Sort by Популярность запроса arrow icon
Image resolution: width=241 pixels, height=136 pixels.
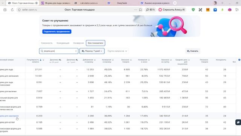(41, 60)
